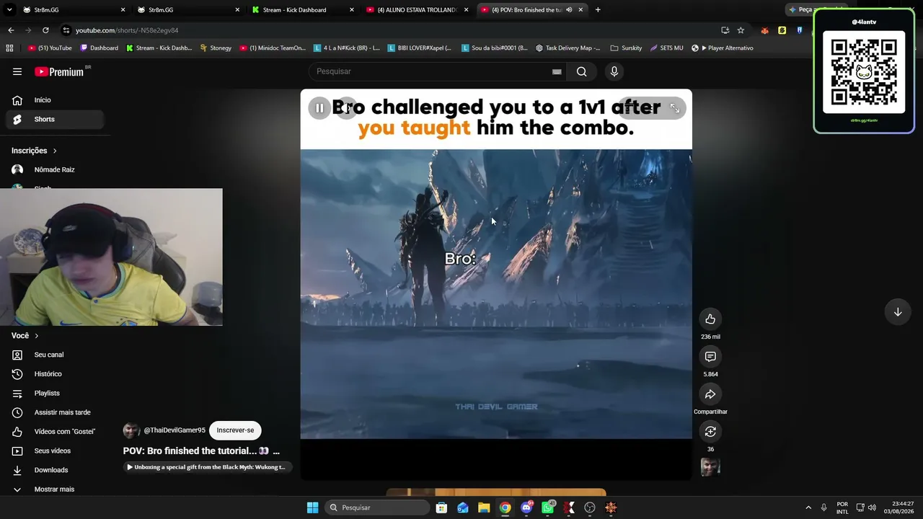The height and width of the screenshot is (519, 923).
Task: Open the Windows Start menu
Action: [x=312, y=507]
